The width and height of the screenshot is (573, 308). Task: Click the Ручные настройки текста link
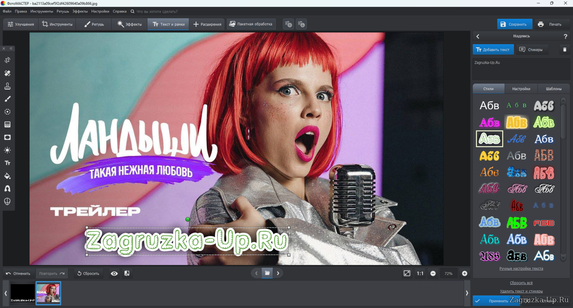521,269
